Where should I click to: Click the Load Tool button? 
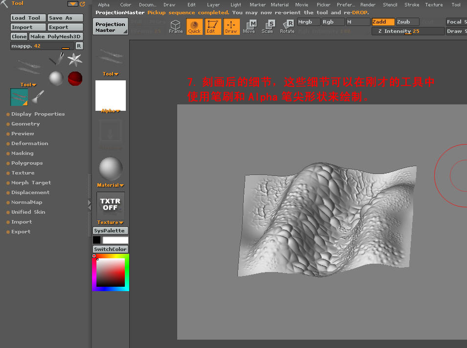coord(28,18)
